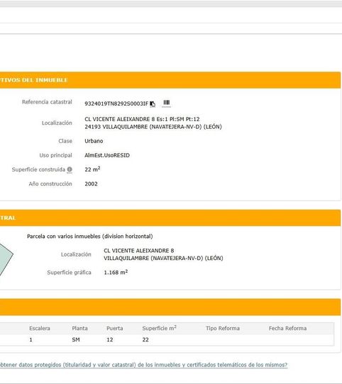Screen dimensions: 342x384
Task: Click the 'Clase' label
Action: (65, 141)
